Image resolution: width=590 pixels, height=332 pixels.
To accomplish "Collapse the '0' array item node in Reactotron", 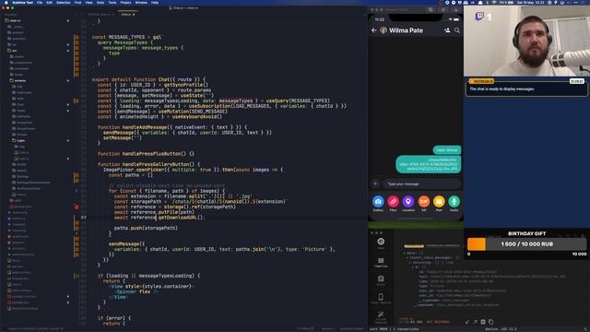I will coord(413,267).
